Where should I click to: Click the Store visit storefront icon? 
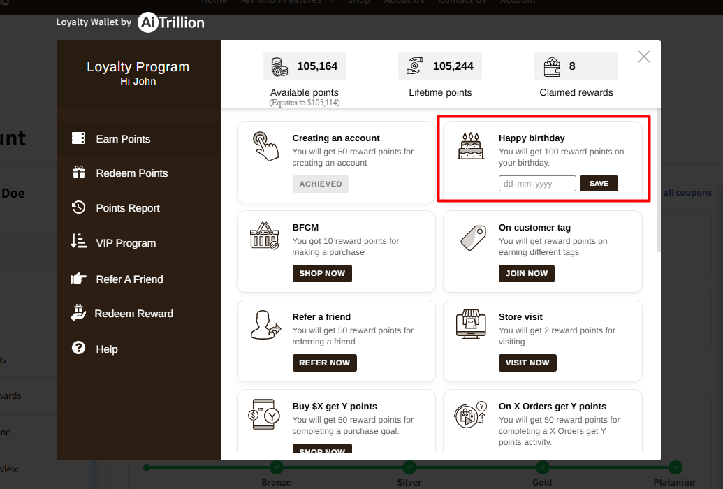[470, 326]
